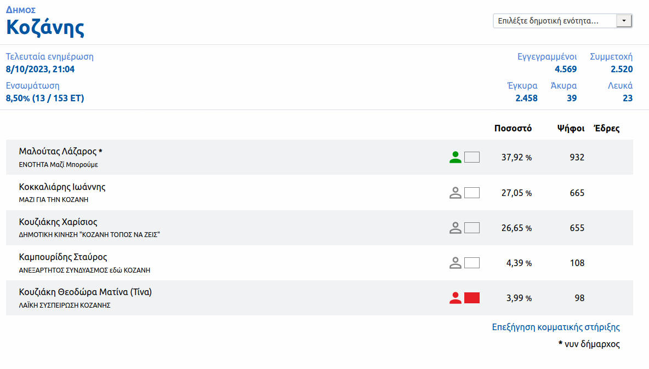This screenshot has height=369, width=649.
Task: Click the Κοζάνης municipality heading
Action: (x=45, y=27)
